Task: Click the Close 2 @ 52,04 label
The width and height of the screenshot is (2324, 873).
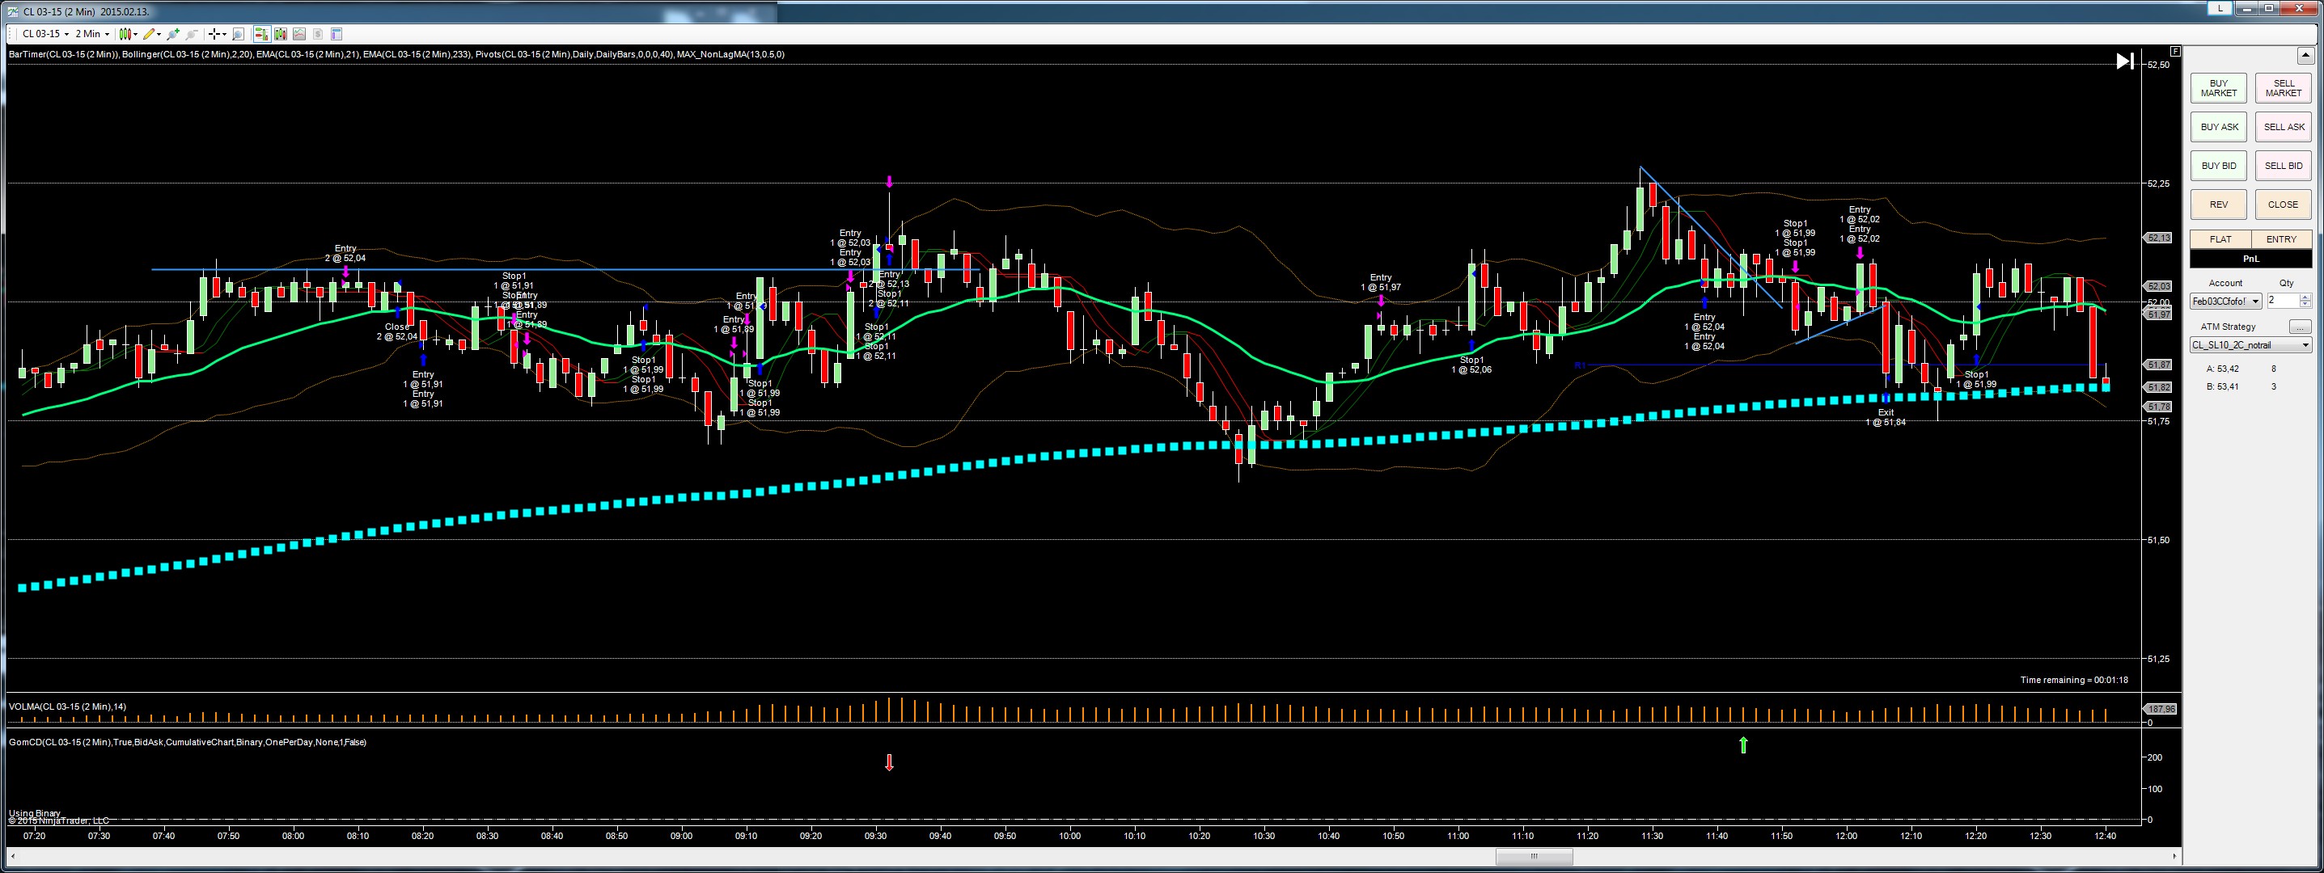Action: (397, 332)
